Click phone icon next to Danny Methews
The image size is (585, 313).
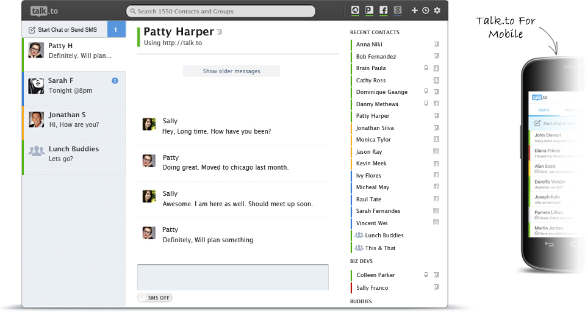click(426, 103)
